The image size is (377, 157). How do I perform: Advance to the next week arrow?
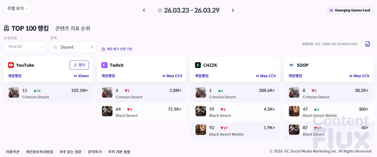click(x=233, y=11)
